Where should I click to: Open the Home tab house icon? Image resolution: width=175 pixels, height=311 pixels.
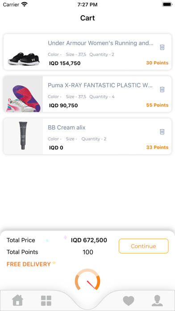pyautogui.click(x=17, y=300)
